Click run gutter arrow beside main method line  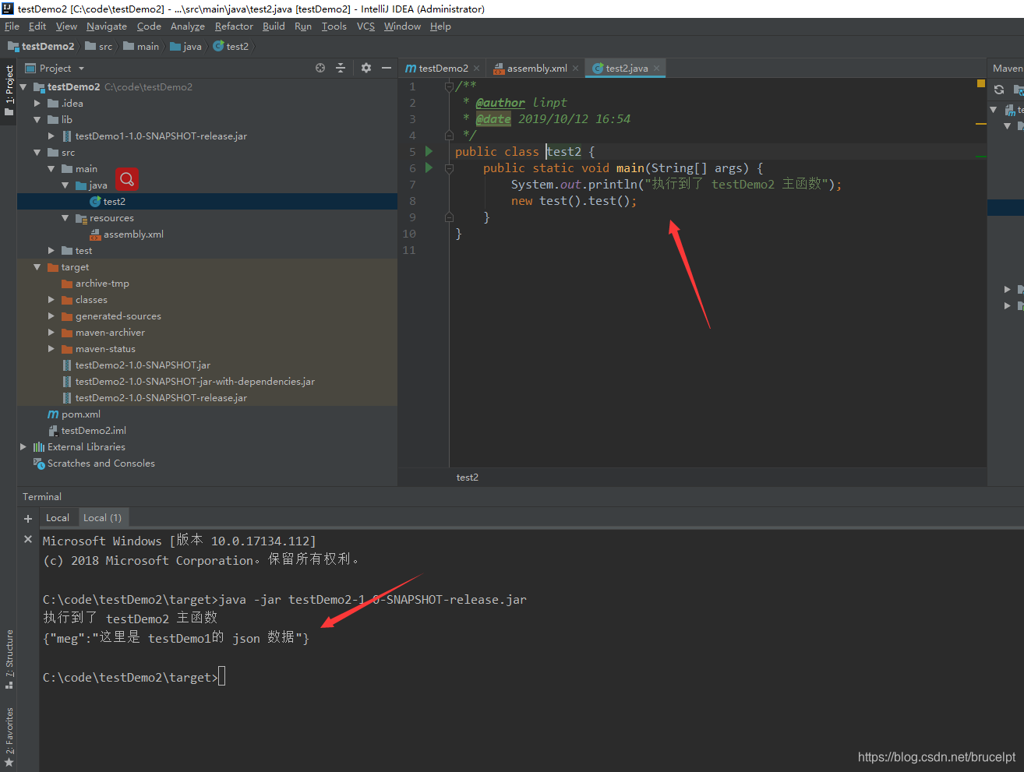[x=429, y=167]
